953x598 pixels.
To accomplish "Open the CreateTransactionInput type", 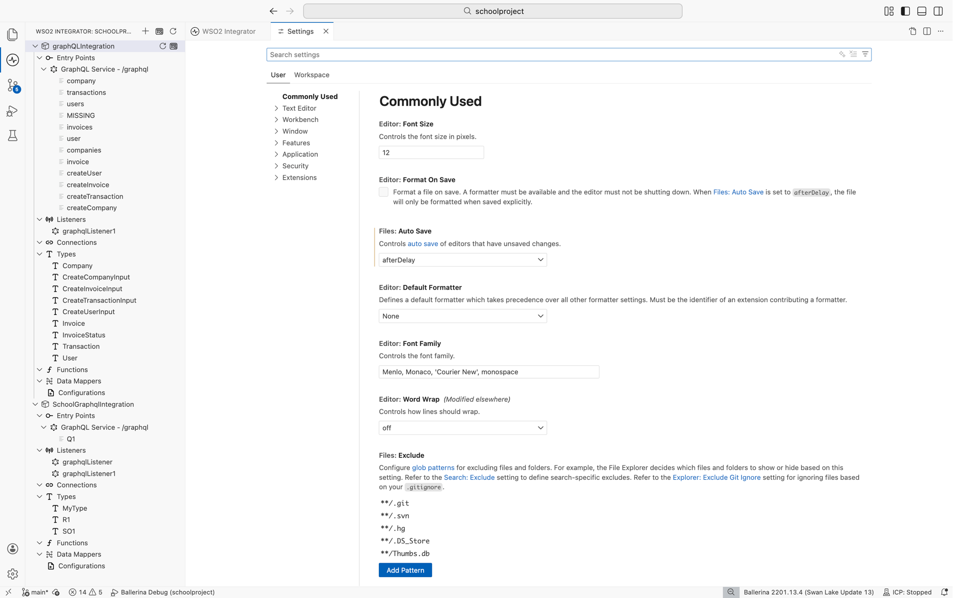I will pos(99,301).
